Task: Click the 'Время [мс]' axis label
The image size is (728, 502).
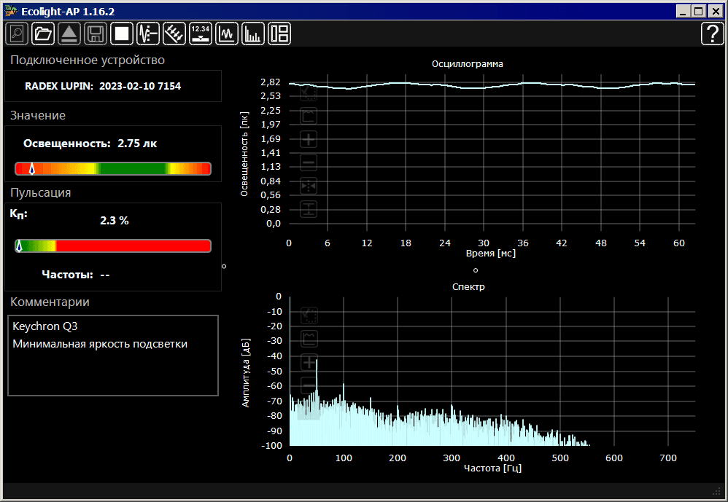Action: 491,254
